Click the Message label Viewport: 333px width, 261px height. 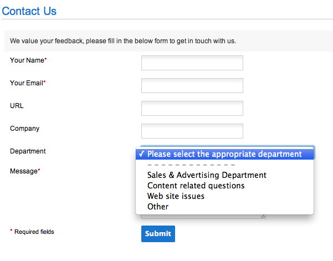[25, 171]
